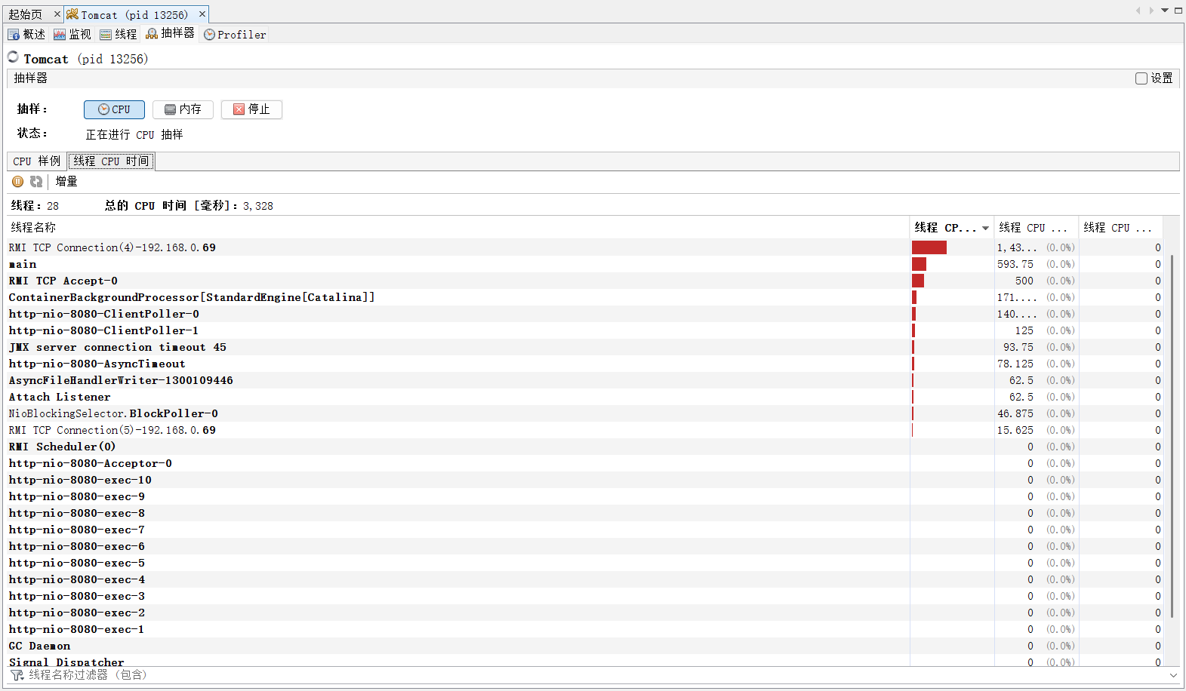Select ContainerBackgroundProcessor thread row
Image resolution: width=1186 pixels, height=691 pixels.
[x=585, y=297]
